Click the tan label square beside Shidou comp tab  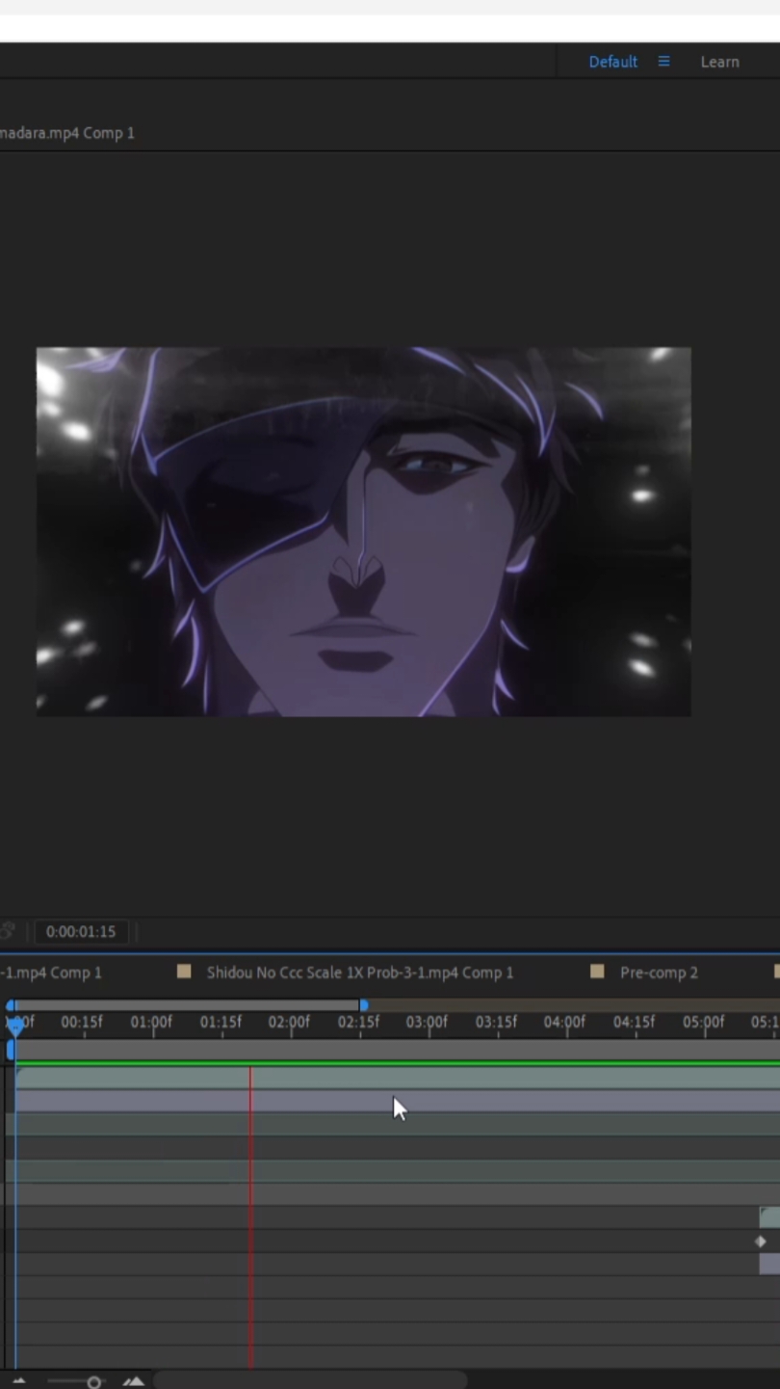184,972
